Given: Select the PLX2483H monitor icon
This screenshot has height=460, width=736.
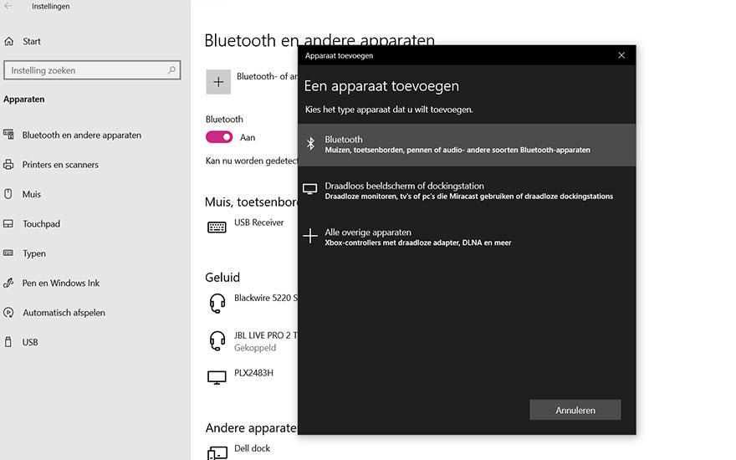Looking at the screenshot, I should [217, 378].
